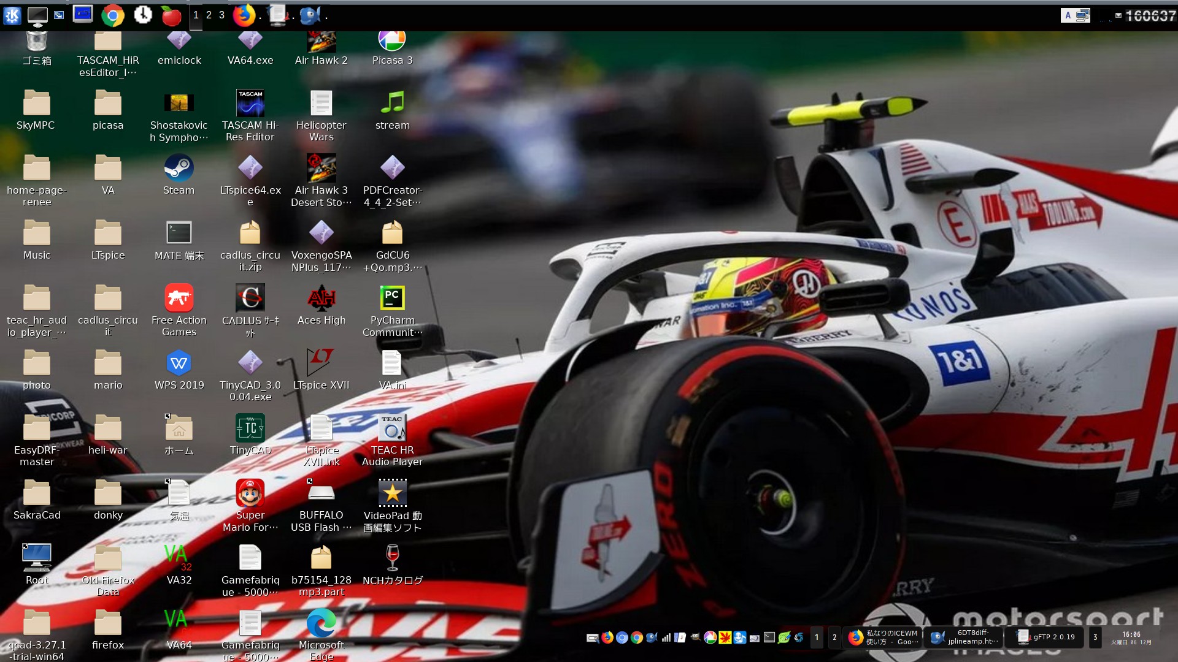Activate the show desktop button
Viewport: 1178px width, 662px height.
click(x=39, y=15)
